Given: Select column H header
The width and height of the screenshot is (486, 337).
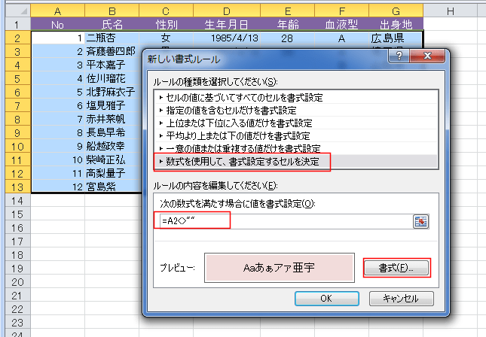Looking at the screenshot, I should 451,11.
